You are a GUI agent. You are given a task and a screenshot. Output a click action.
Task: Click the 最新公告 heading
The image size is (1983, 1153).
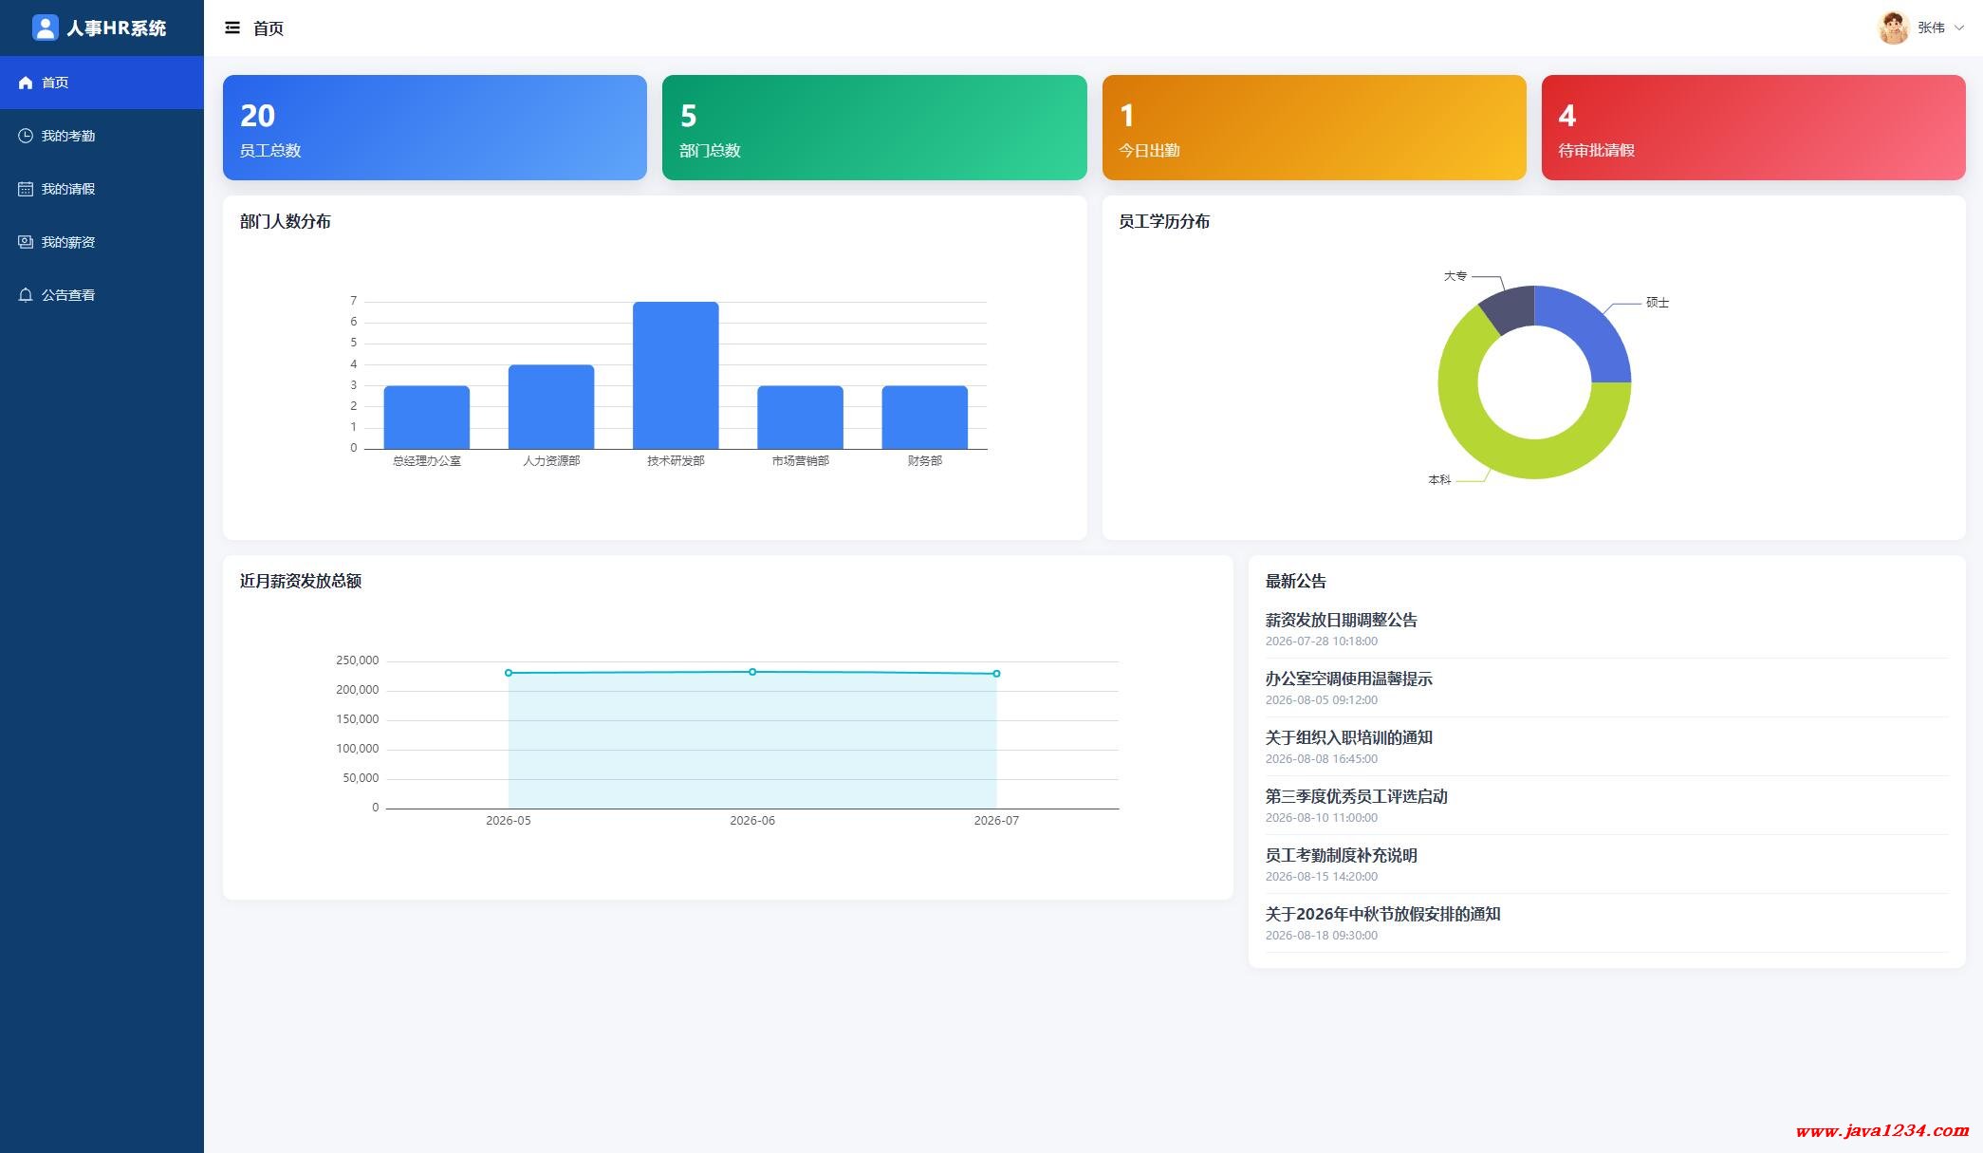[x=1295, y=581]
